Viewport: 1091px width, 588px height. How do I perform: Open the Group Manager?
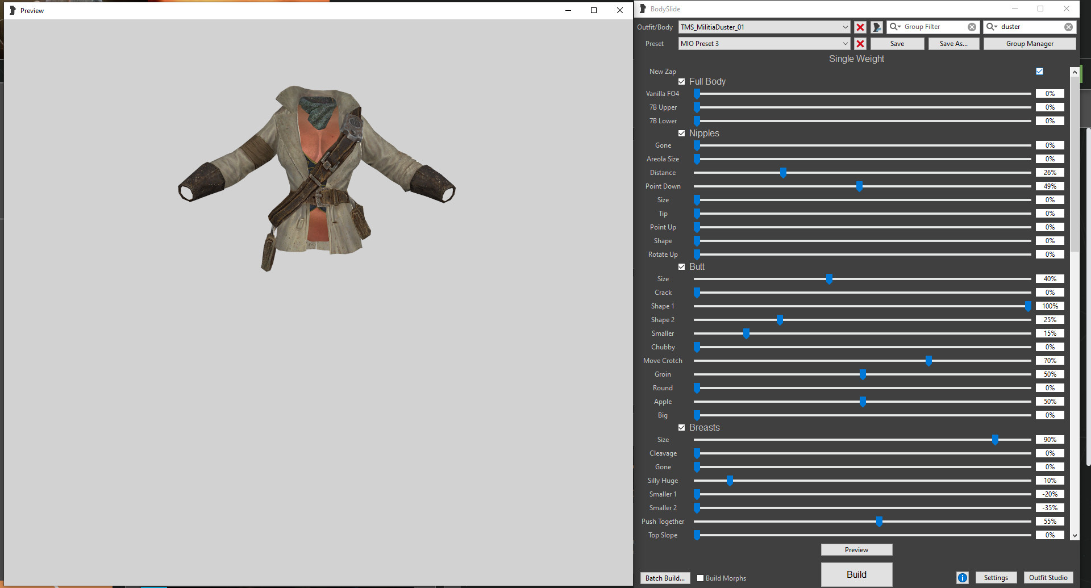(1029, 44)
